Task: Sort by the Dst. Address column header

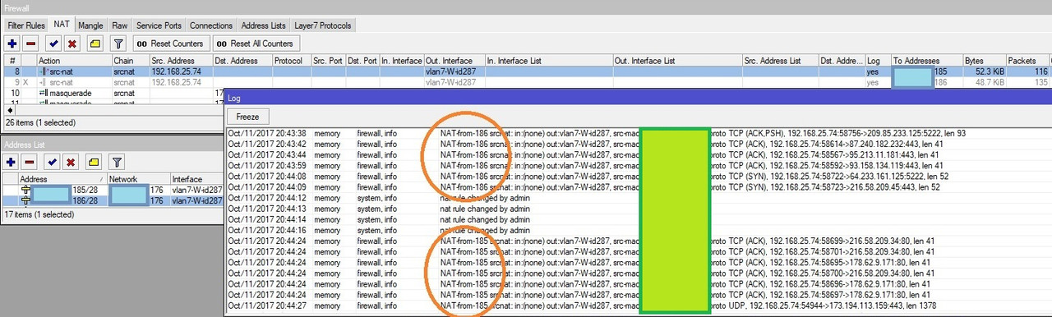Action: pyautogui.click(x=242, y=61)
